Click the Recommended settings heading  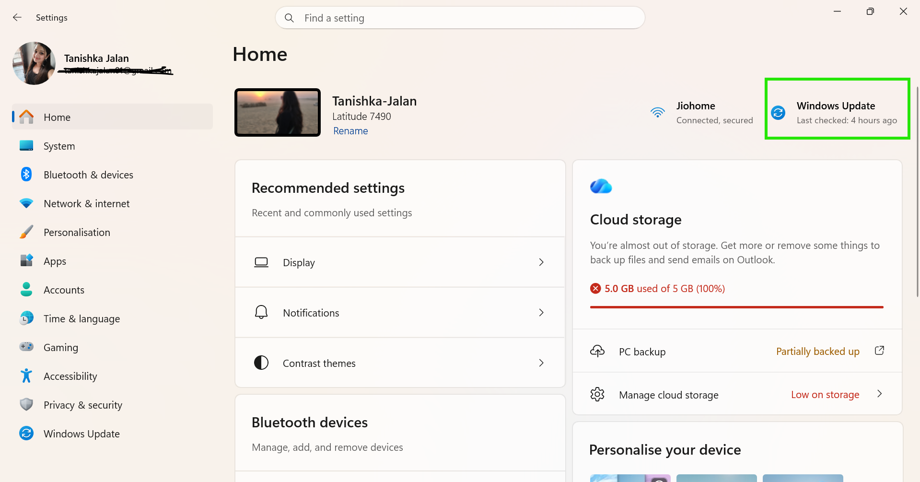coord(328,188)
